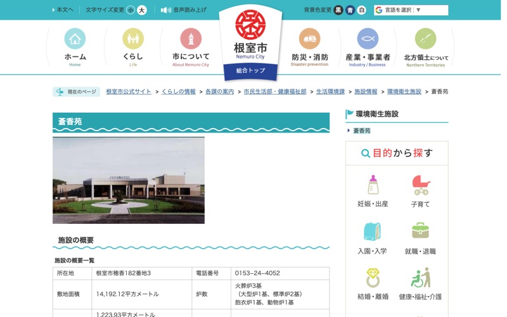The image size is (507, 317).
Task: Click the Google G logo in language box
Action: pos(378,10)
